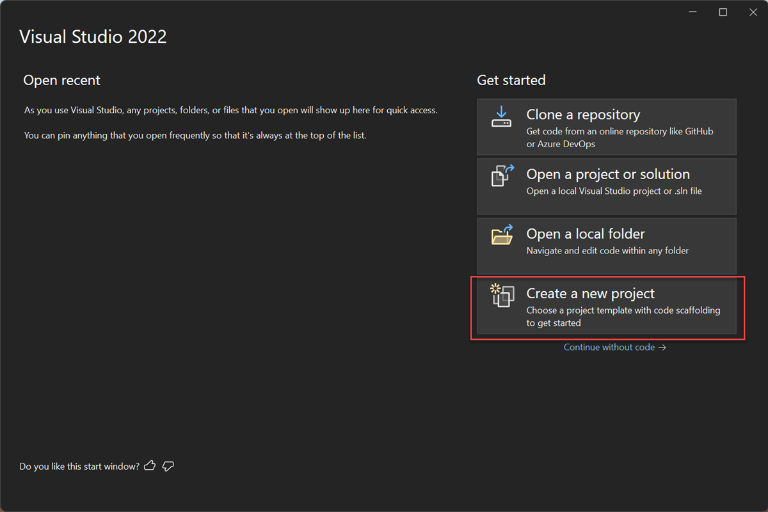The image size is (768, 512).
Task: Select Open a project or solution
Action: (606, 186)
